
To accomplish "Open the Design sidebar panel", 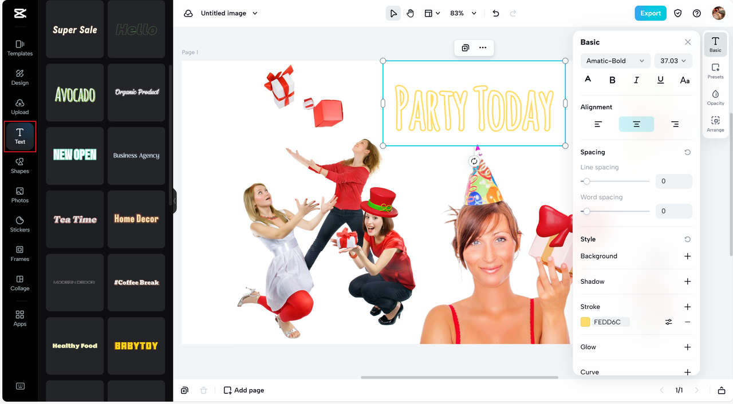I will click(x=20, y=77).
